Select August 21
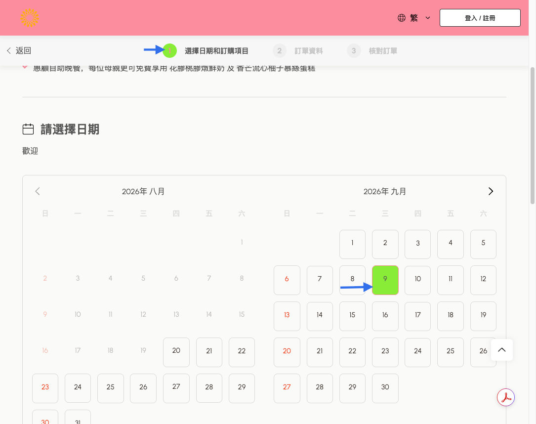Image resolution: width=536 pixels, height=424 pixels. click(209, 352)
